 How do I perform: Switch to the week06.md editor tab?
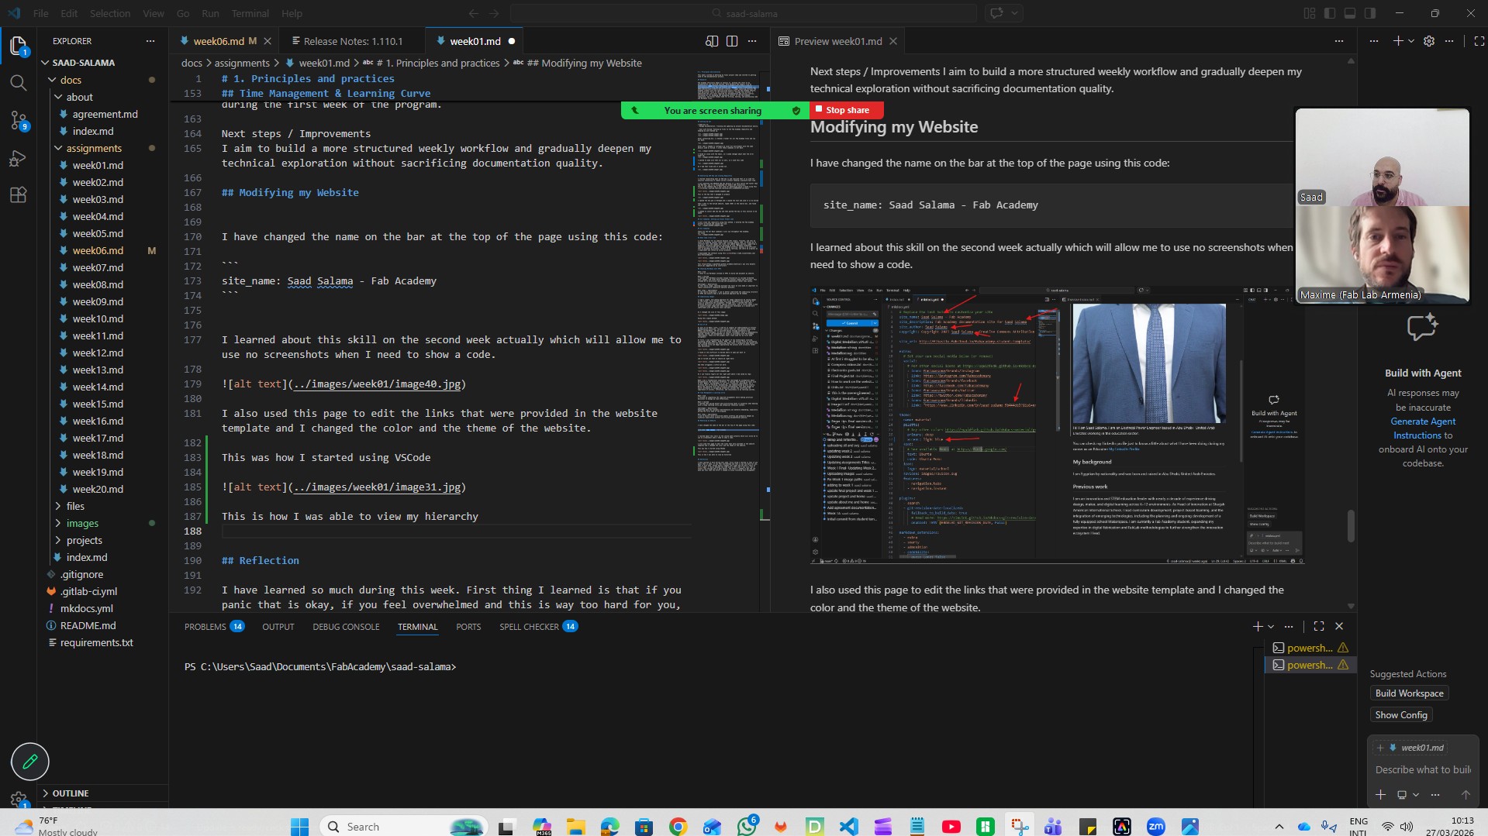click(x=217, y=41)
